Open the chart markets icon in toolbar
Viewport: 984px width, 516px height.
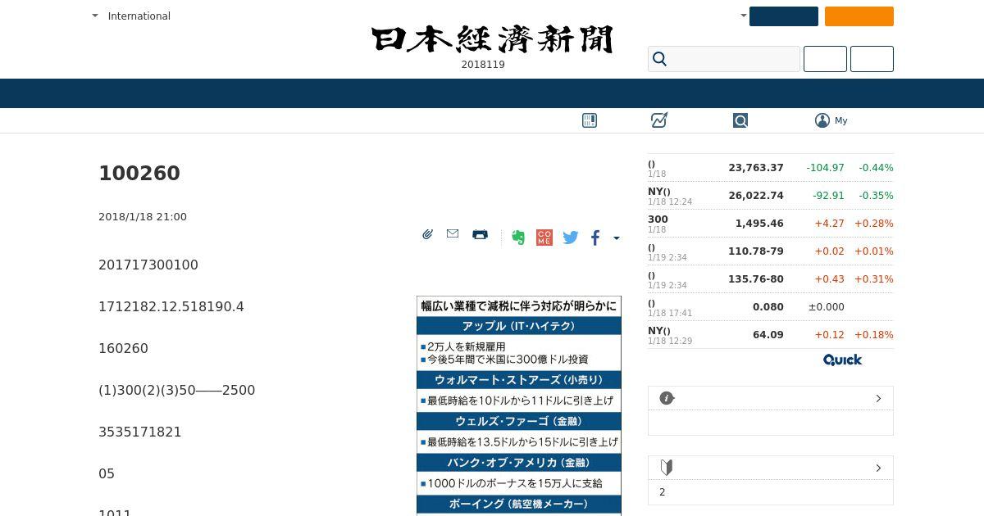659,120
